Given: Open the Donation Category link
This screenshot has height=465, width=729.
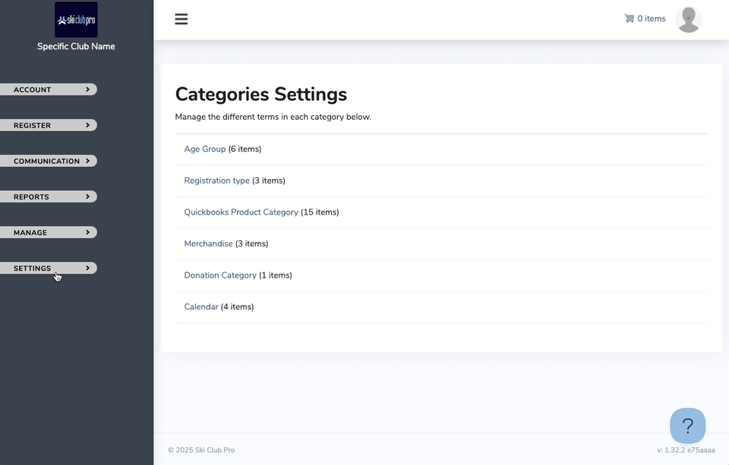Looking at the screenshot, I should (220, 275).
